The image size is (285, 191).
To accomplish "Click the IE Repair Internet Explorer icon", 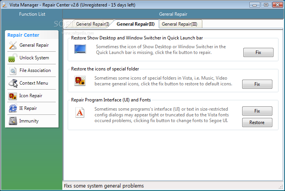I will click(13, 108).
